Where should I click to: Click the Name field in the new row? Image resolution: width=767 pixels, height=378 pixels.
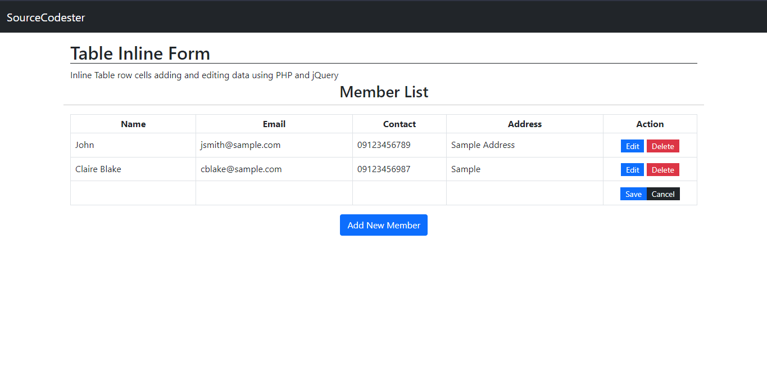click(133, 192)
